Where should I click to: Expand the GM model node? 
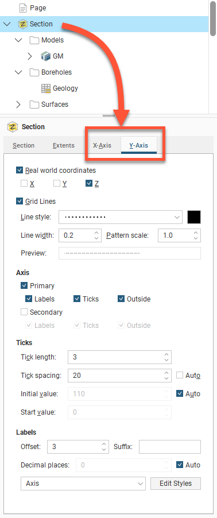point(30,56)
